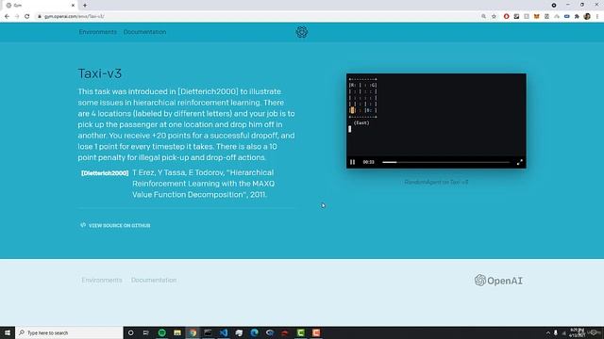Open Microsoft Edge from the taskbar

coord(254,332)
